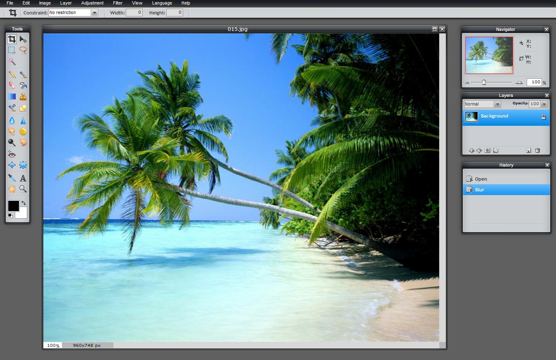This screenshot has height=360, width=556.
Task: Open the Opacity value dropdown
Action: (x=544, y=104)
